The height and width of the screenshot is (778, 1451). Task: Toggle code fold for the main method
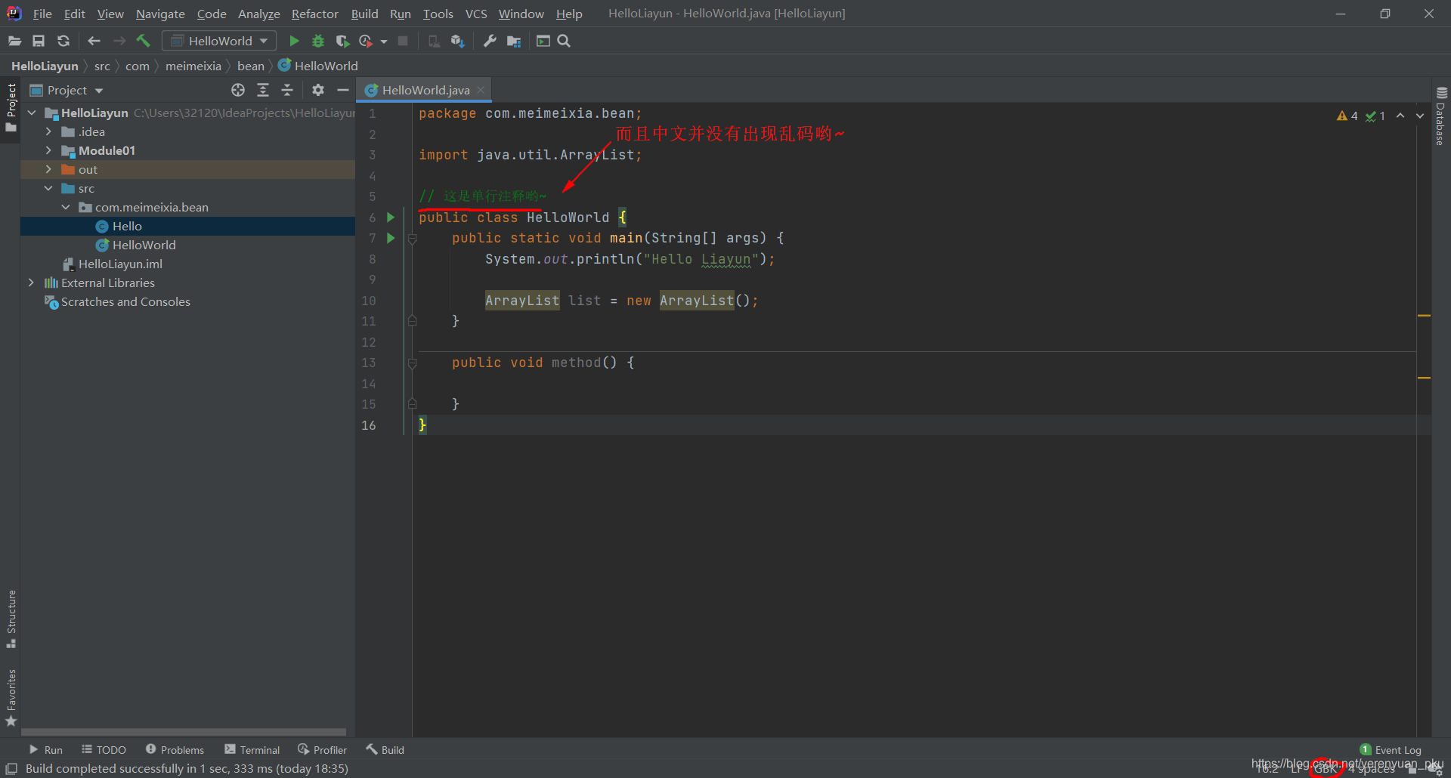click(413, 239)
